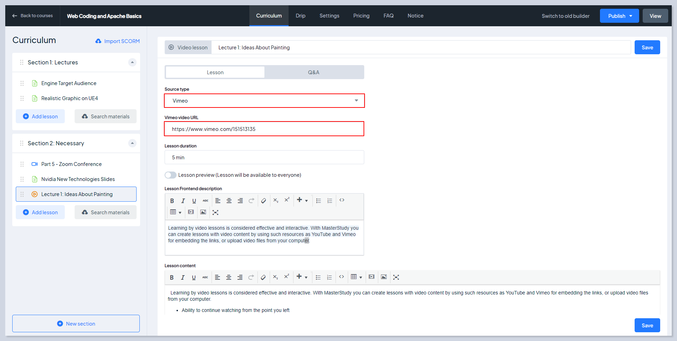Viewport: 677px width, 341px height.
Task: Insert media video in Frontend description editor
Action: click(x=191, y=212)
